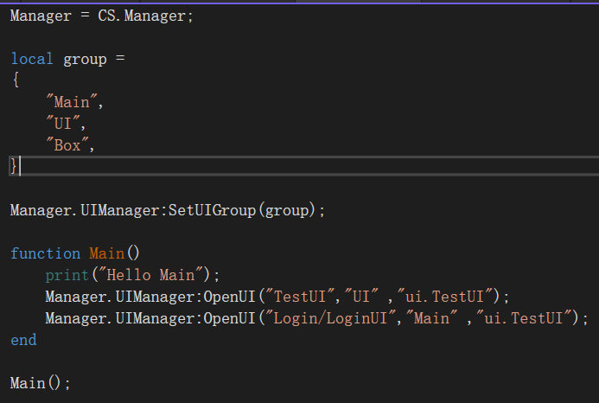Viewport: 599px width, 403px height.
Task: Click the "TestUI" string in first OpenUI call
Action: tap(300, 297)
